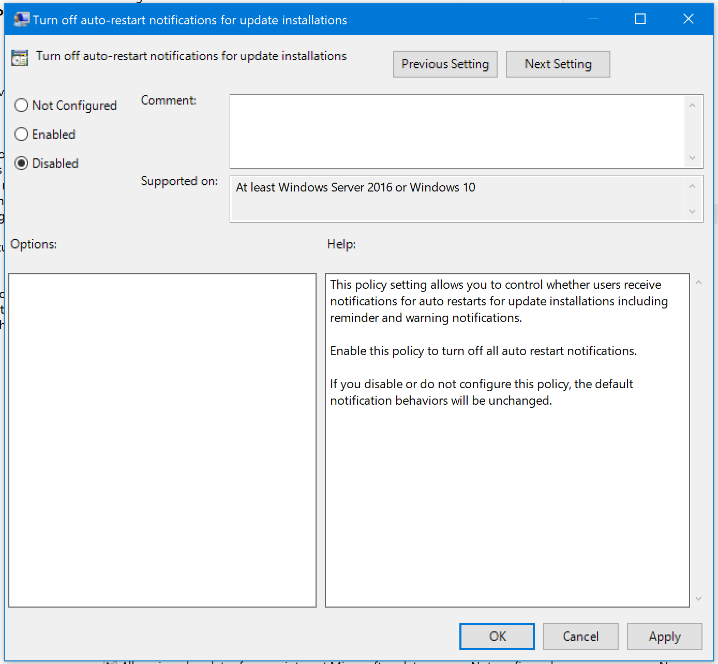Click the title bar window icon
This screenshot has width=718, height=664.
pyautogui.click(x=21, y=20)
